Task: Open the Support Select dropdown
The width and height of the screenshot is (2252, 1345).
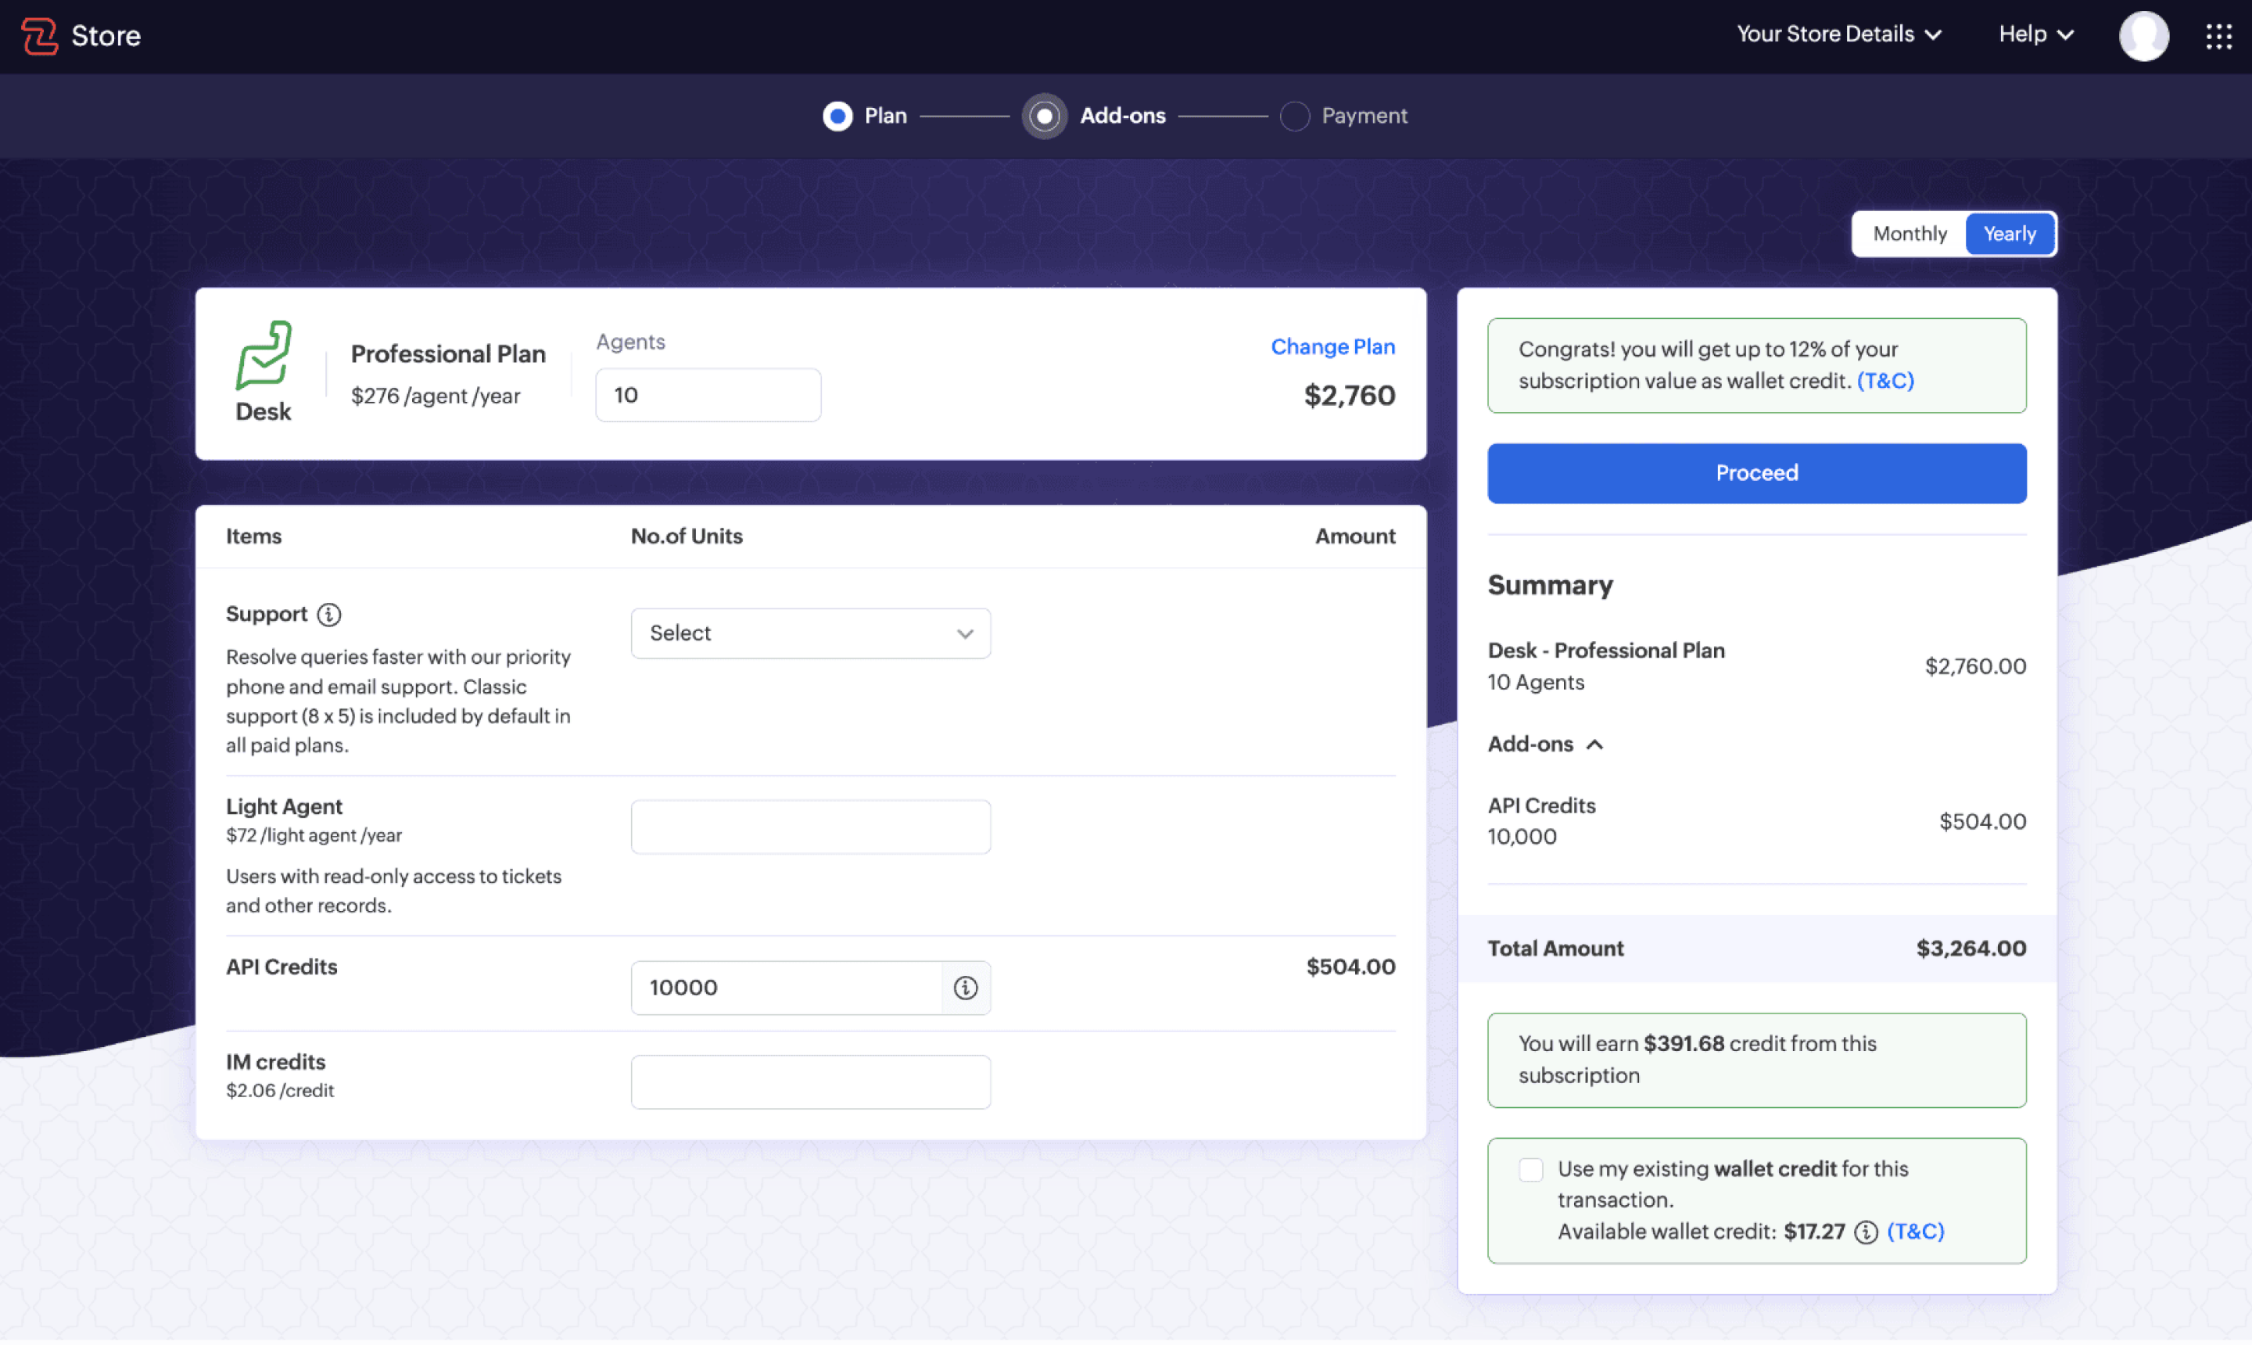Action: click(810, 633)
